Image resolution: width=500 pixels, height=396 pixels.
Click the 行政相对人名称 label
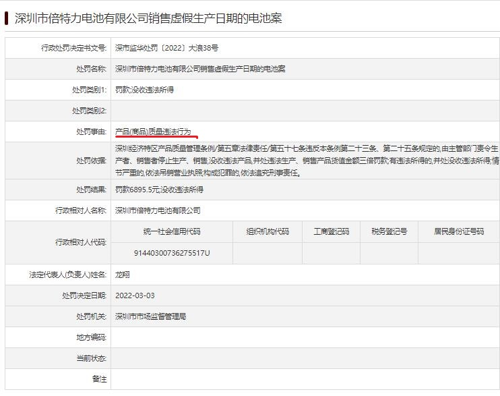[81, 210]
